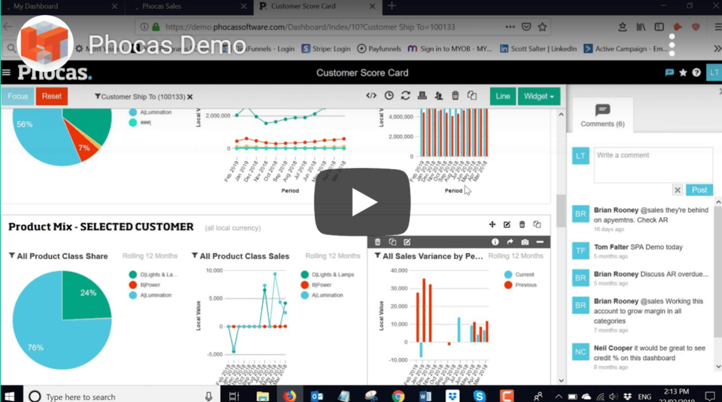
Task: Refresh the dashboard data
Action: (405, 96)
